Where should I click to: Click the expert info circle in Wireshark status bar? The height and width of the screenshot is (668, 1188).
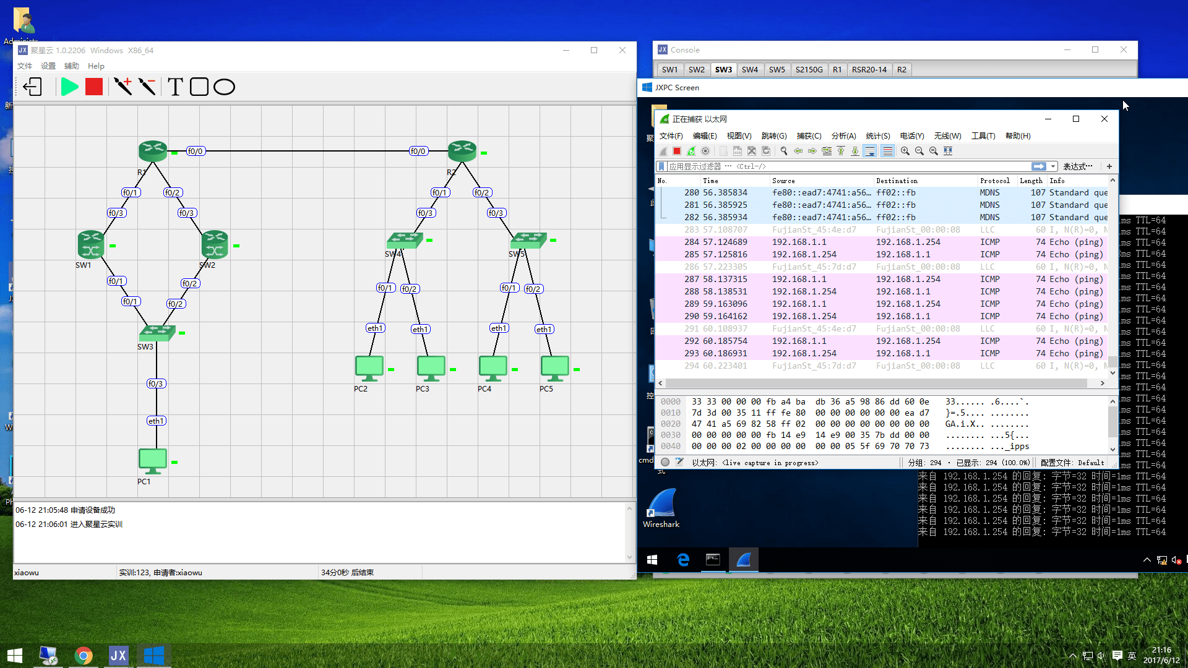[x=665, y=462]
